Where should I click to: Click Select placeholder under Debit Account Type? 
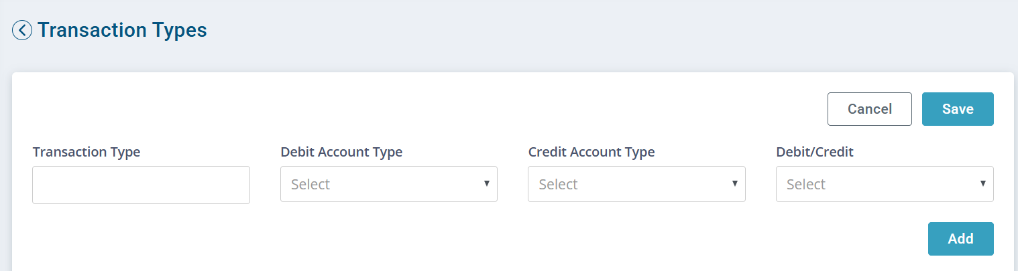coord(310,184)
